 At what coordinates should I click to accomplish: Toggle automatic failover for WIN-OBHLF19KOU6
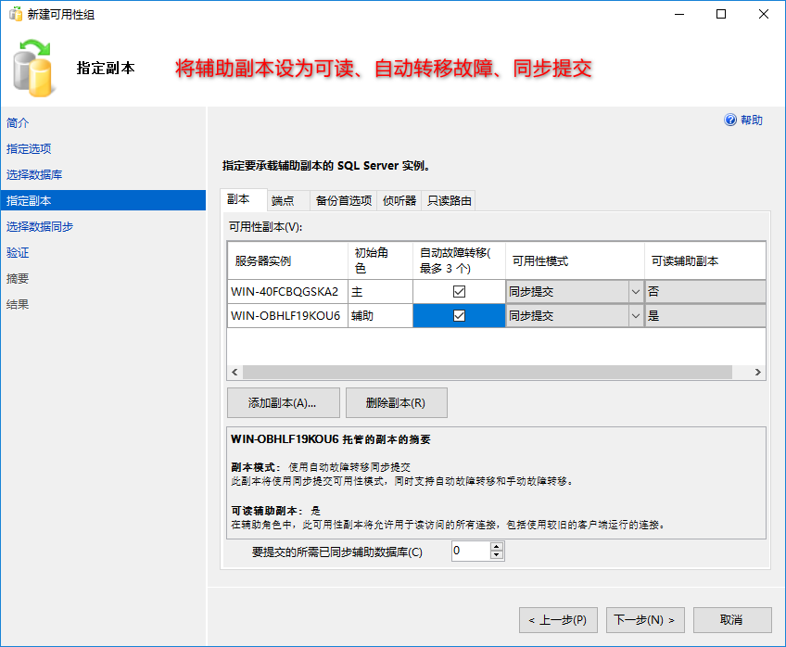click(459, 316)
